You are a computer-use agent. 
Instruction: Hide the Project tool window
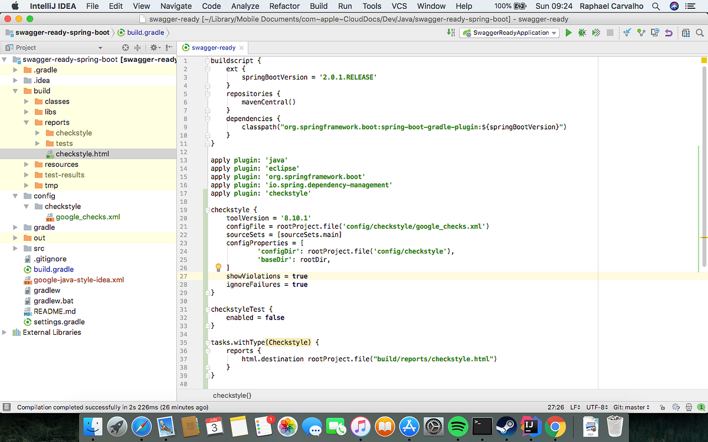pos(170,47)
